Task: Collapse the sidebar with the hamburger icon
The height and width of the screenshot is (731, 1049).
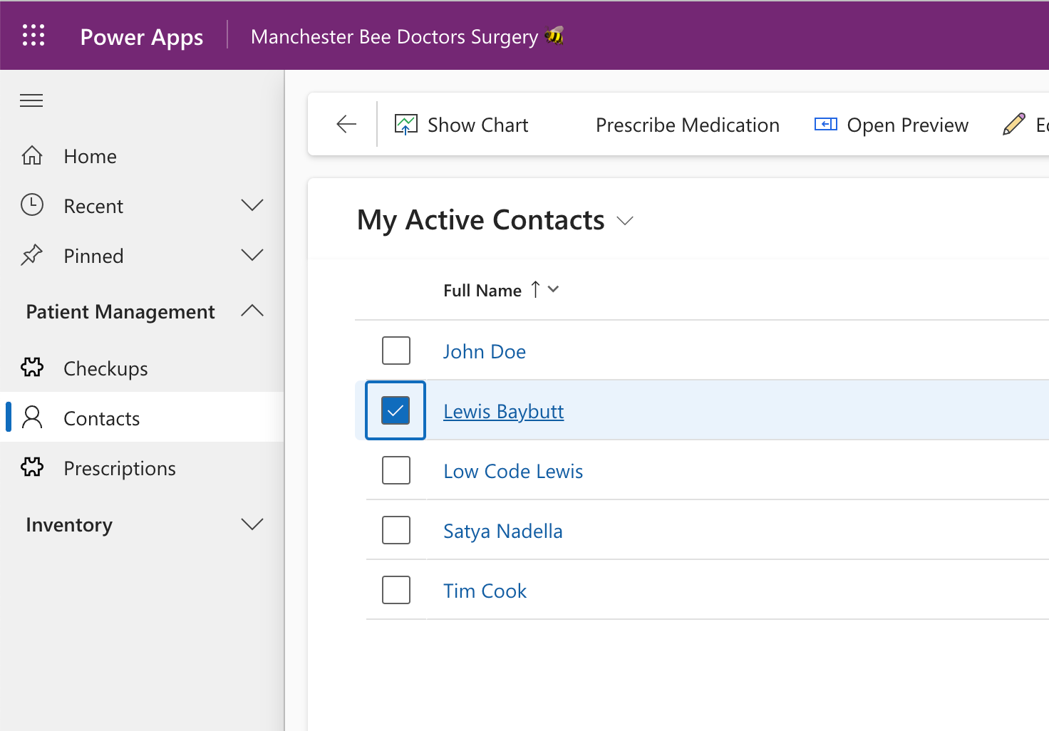Action: point(31,100)
